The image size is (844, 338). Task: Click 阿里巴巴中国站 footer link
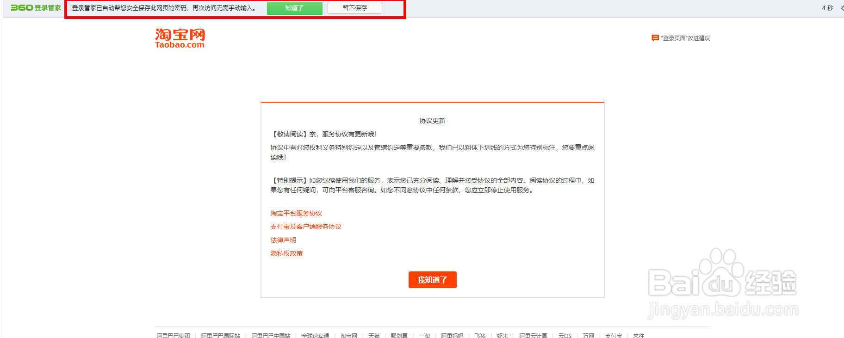click(271, 335)
